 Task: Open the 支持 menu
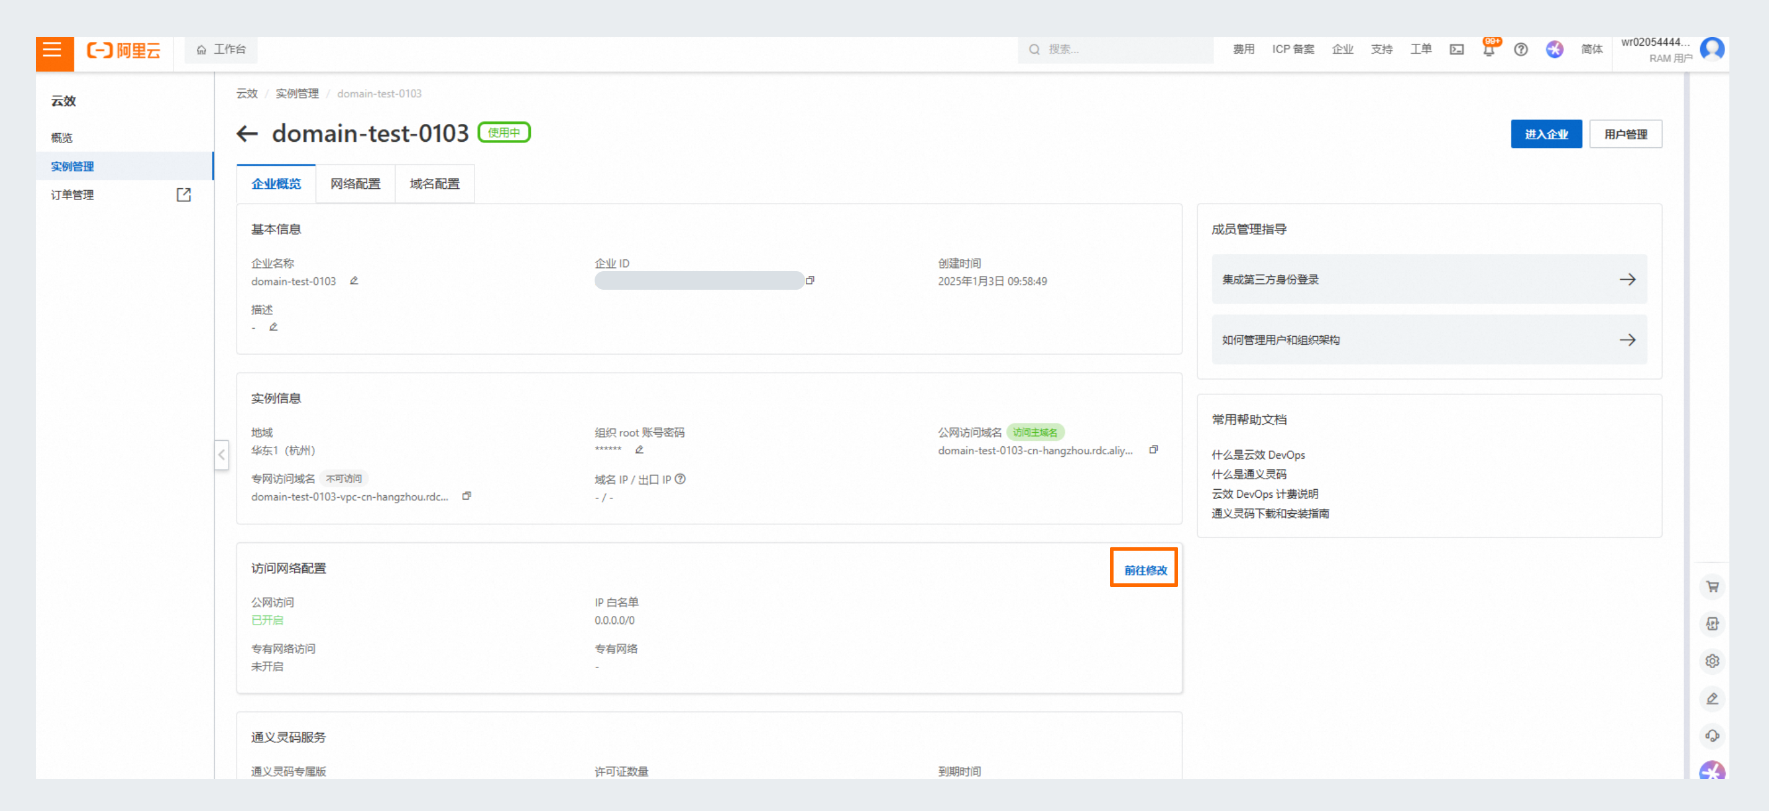(1381, 50)
